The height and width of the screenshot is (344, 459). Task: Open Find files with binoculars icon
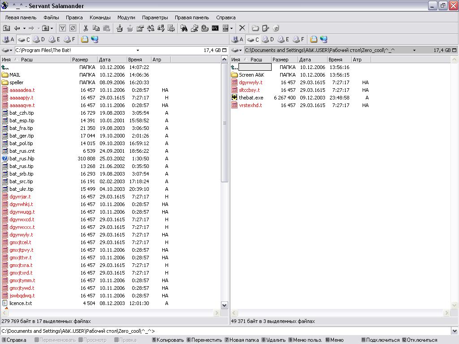click(x=184, y=28)
